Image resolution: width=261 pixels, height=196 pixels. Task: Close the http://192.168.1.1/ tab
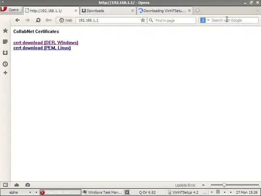(x=76, y=11)
